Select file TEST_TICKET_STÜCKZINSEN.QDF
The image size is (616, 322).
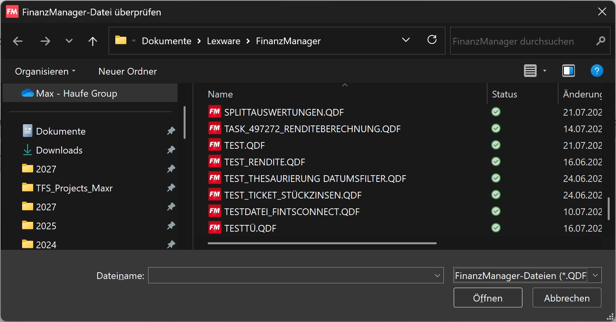(x=293, y=195)
